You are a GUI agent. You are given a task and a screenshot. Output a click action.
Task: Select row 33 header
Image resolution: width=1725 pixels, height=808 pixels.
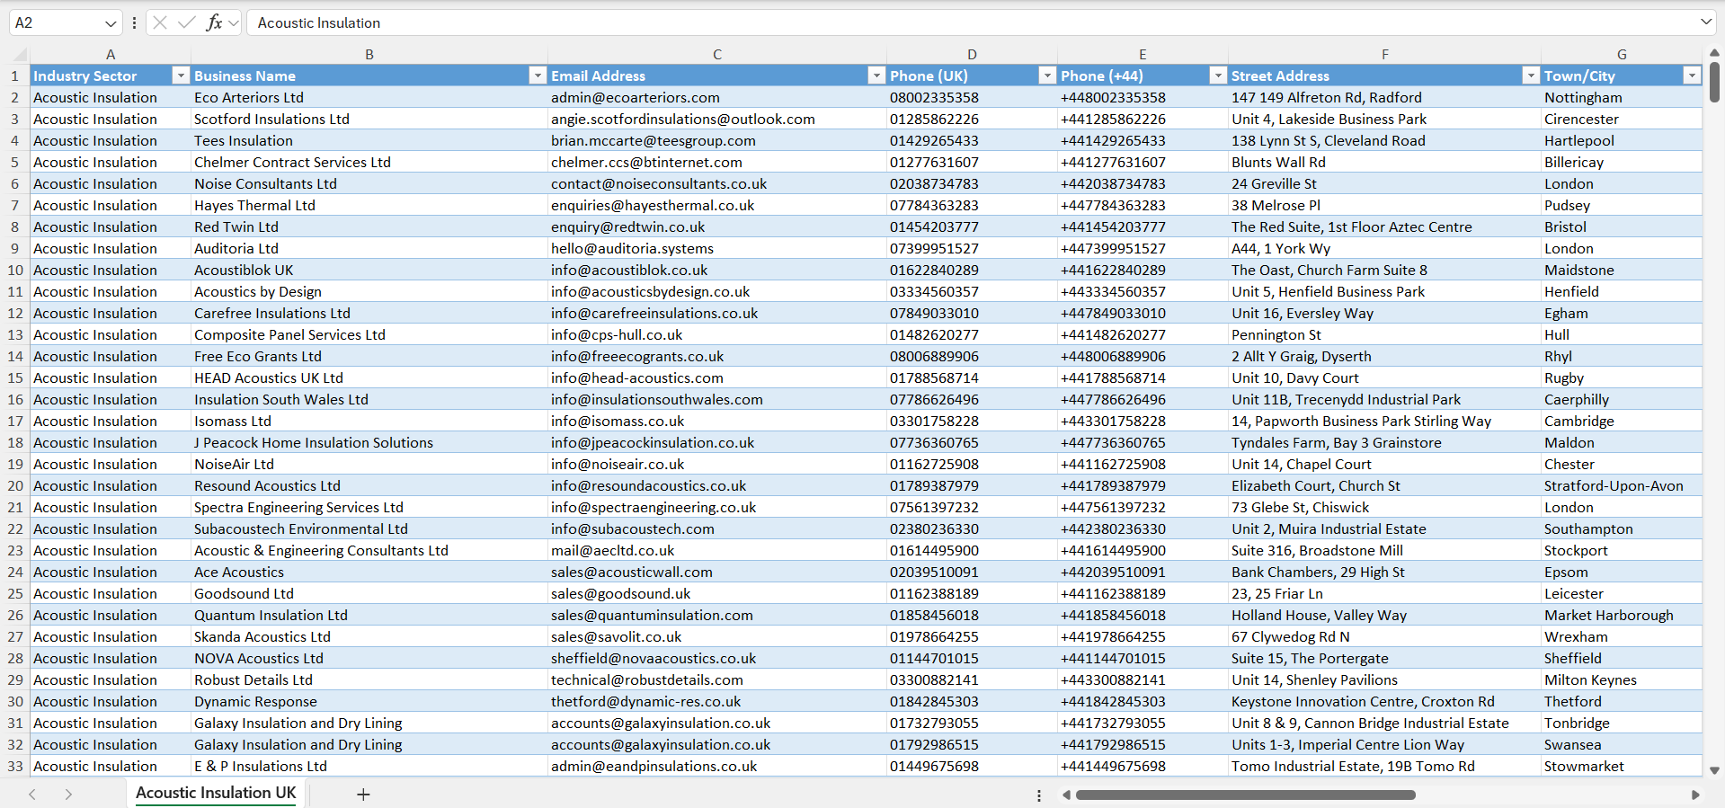[15, 766]
